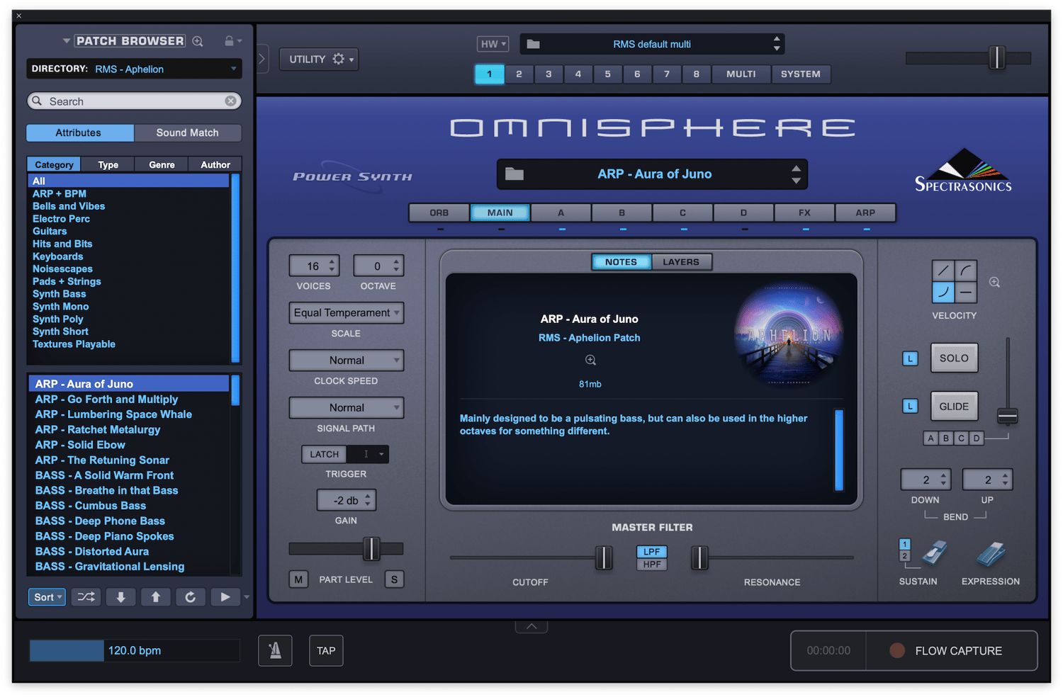Switch to the ORB tab
This screenshot has height=697, width=1063.
[x=439, y=212]
